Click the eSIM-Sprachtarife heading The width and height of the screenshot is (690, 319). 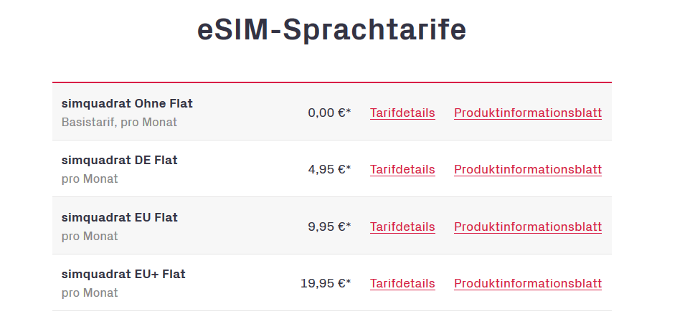click(x=331, y=30)
